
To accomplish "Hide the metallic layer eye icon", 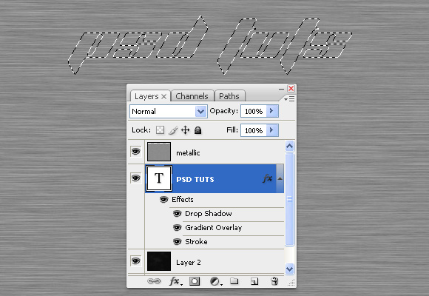I will pos(135,152).
